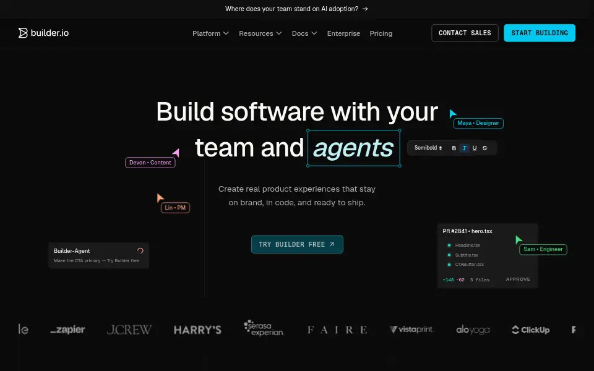Click the Harry's logo
Viewport: 594px width, 371px height.
[197, 330]
